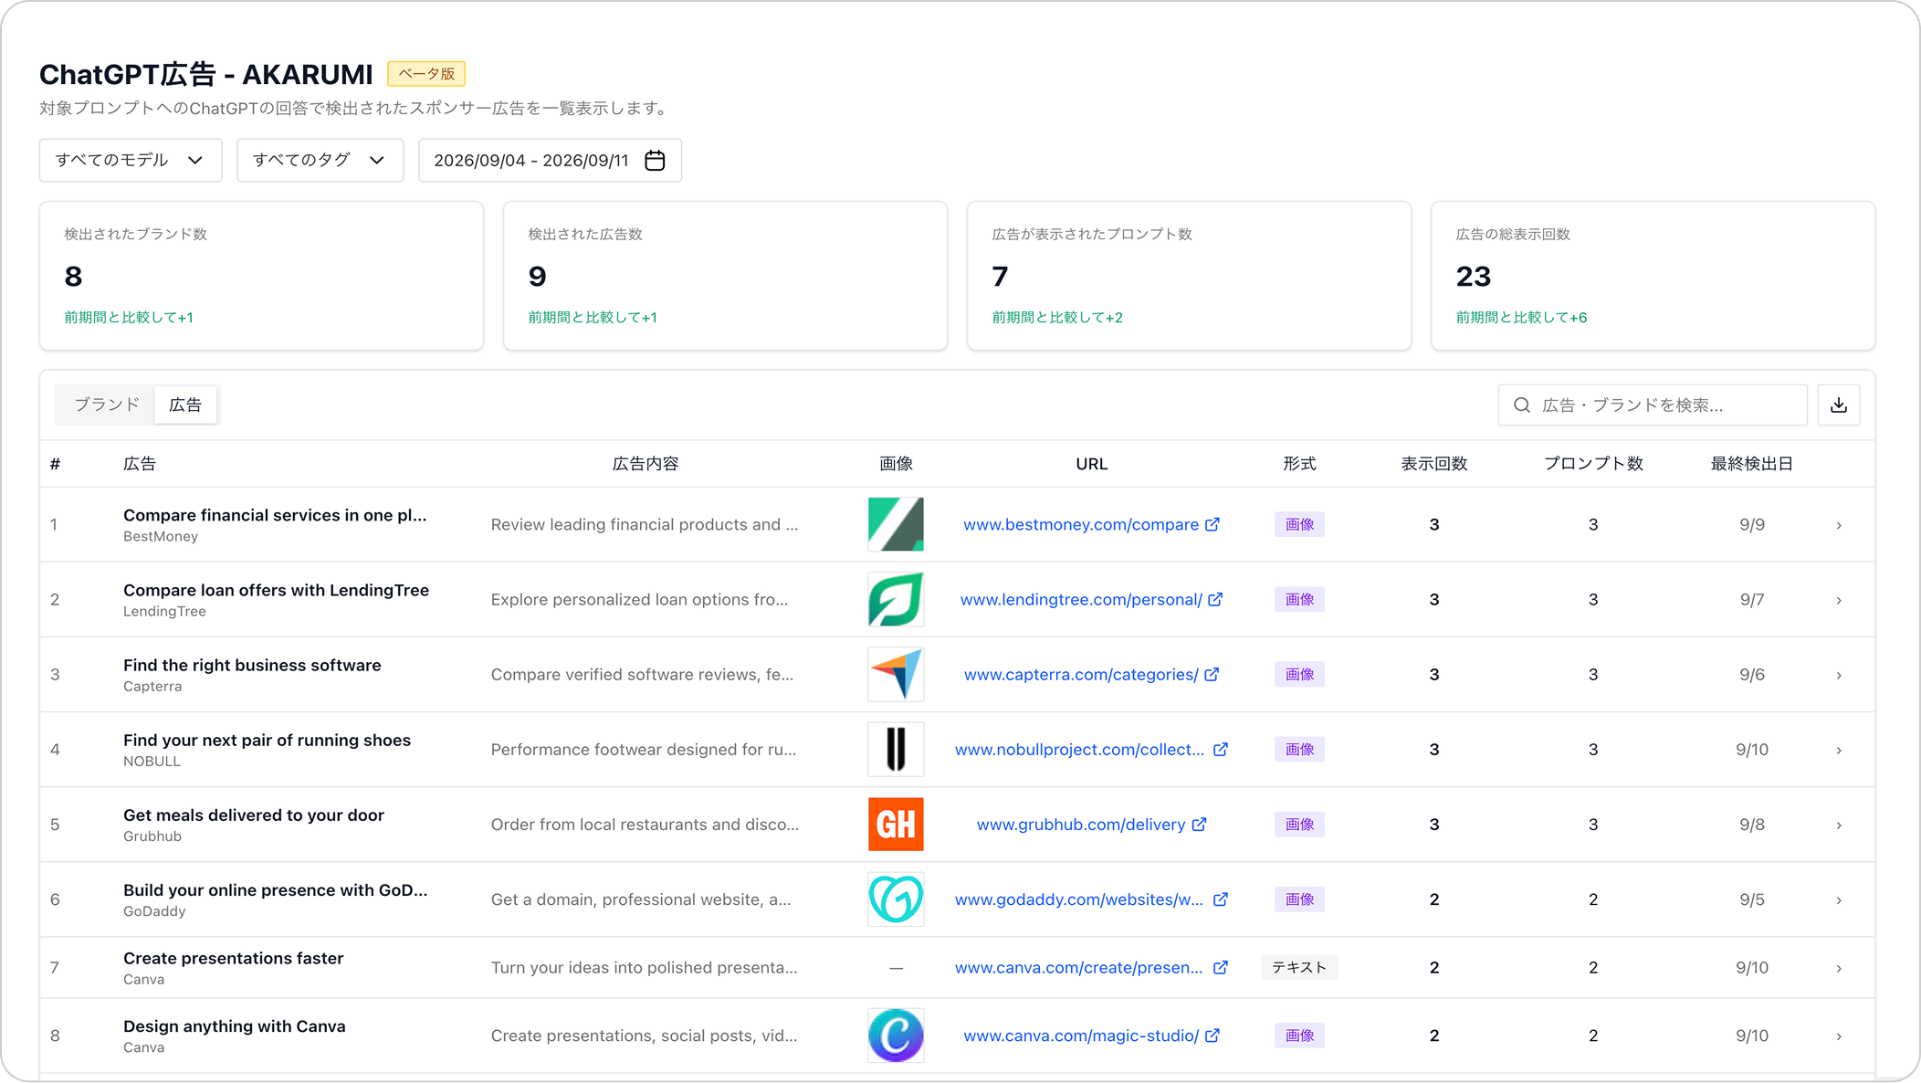This screenshot has width=1921, height=1083.
Task: Click the プロンプト数 column header
Action: tap(1593, 464)
